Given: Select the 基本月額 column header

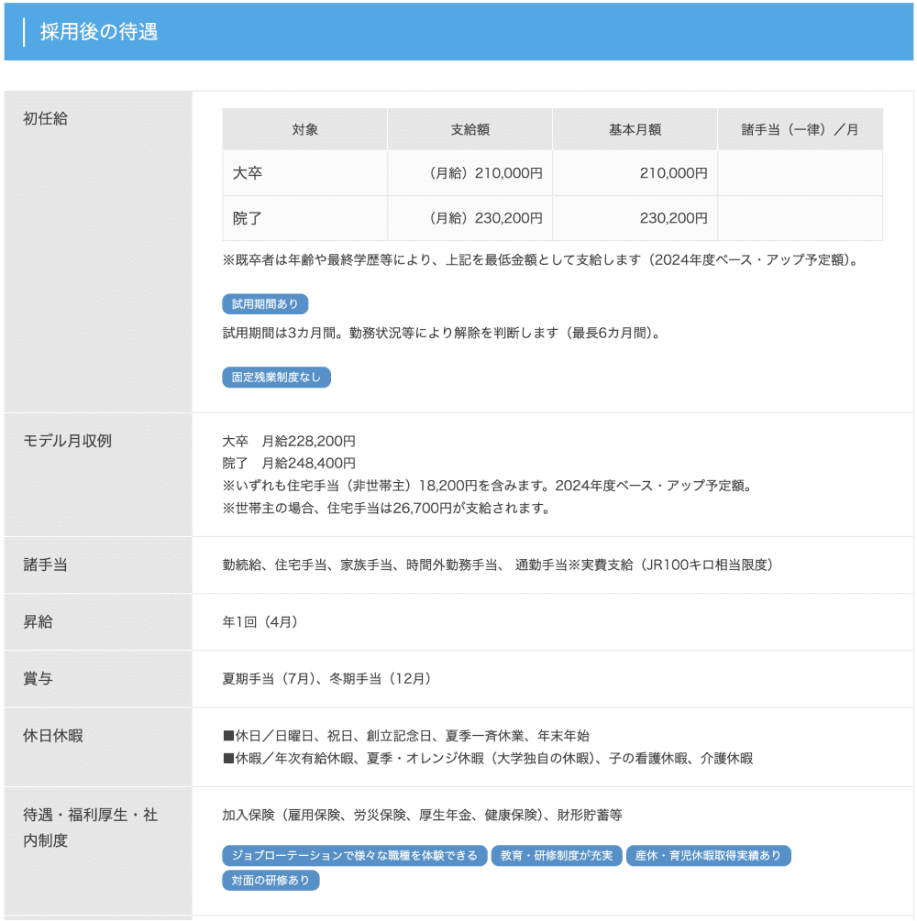Looking at the screenshot, I should tap(635, 130).
